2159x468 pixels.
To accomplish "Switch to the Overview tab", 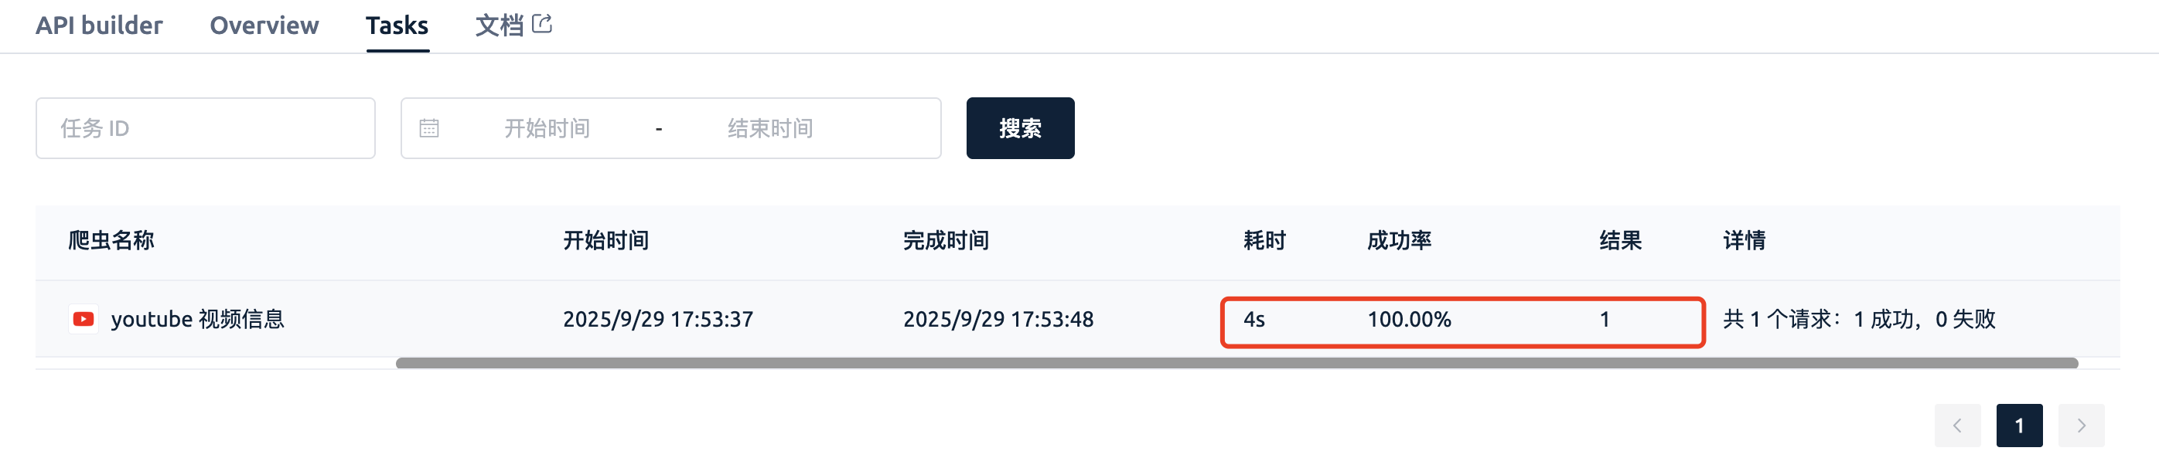I will (264, 26).
